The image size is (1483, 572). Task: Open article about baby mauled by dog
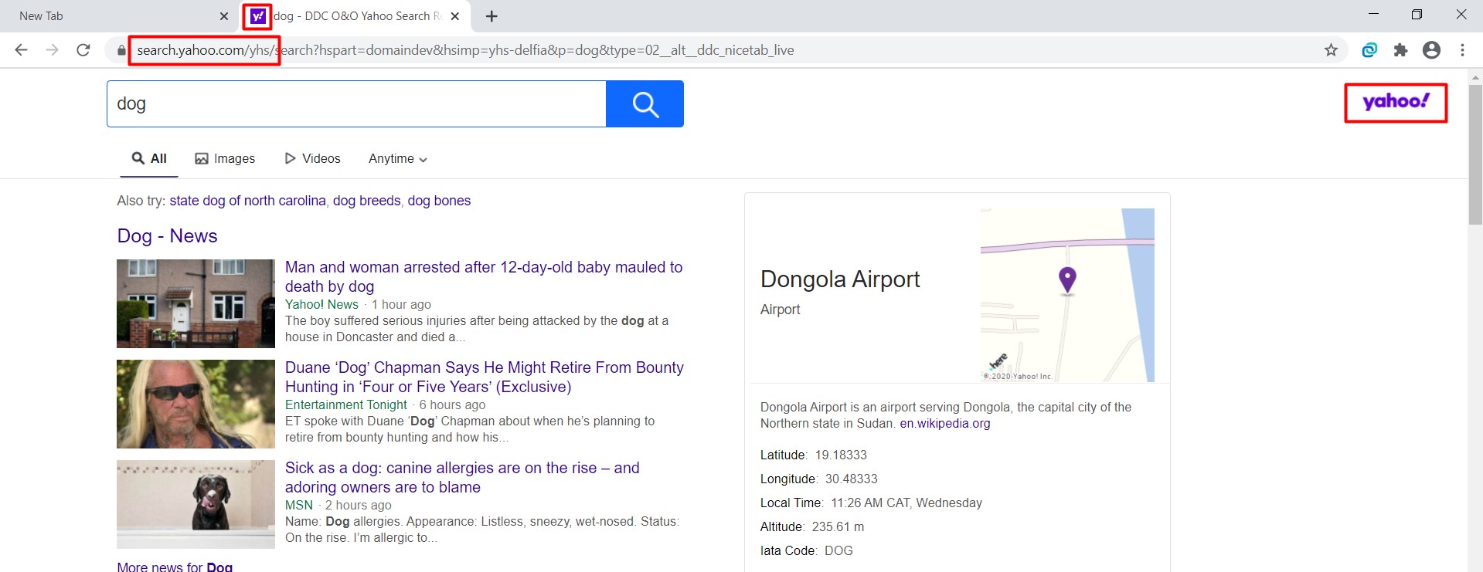tap(484, 276)
